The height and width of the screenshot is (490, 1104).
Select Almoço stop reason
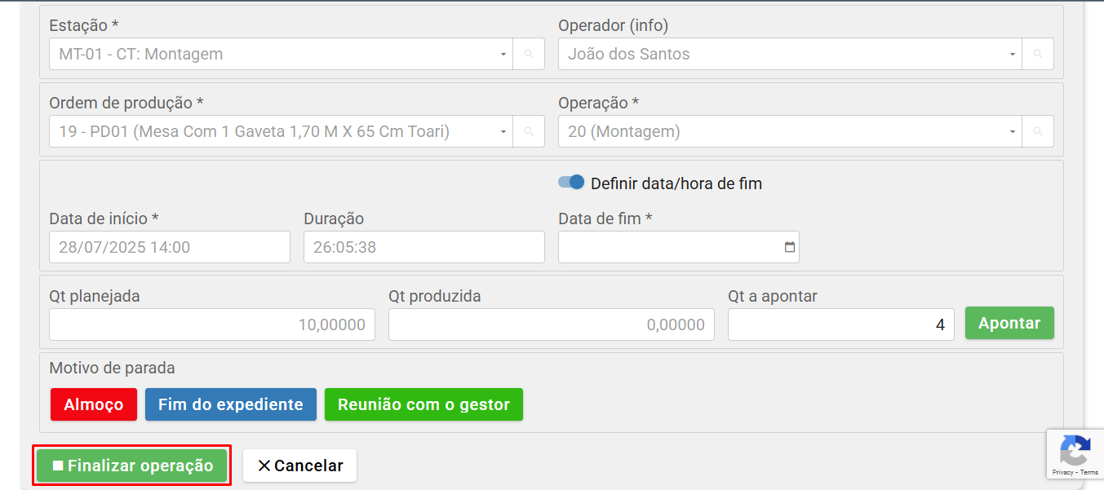pos(93,404)
